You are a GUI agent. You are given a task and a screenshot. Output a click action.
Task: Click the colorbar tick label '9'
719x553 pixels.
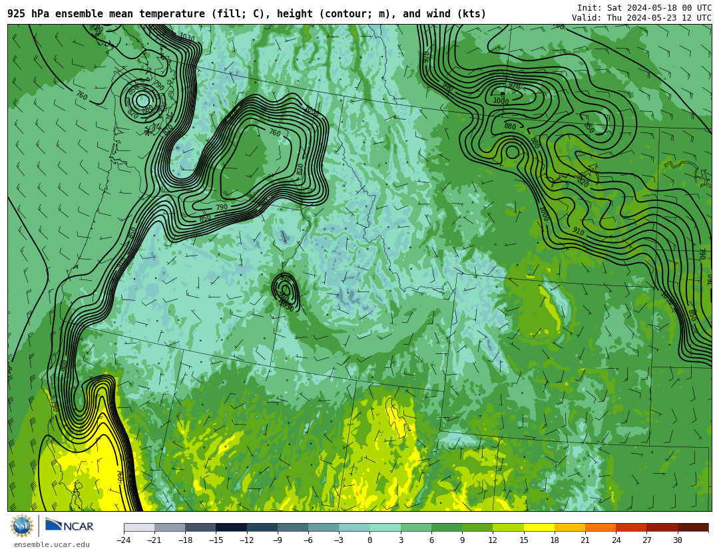(462, 540)
